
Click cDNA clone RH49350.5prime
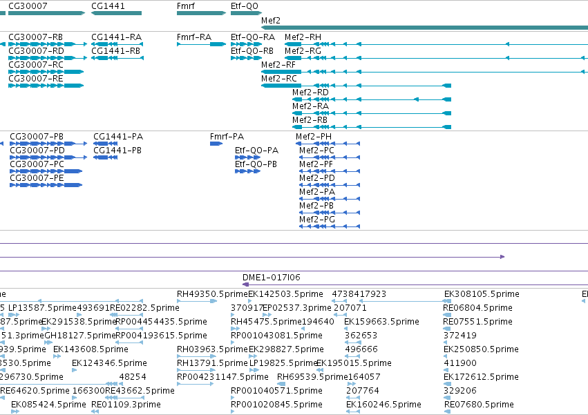click(197, 301)
